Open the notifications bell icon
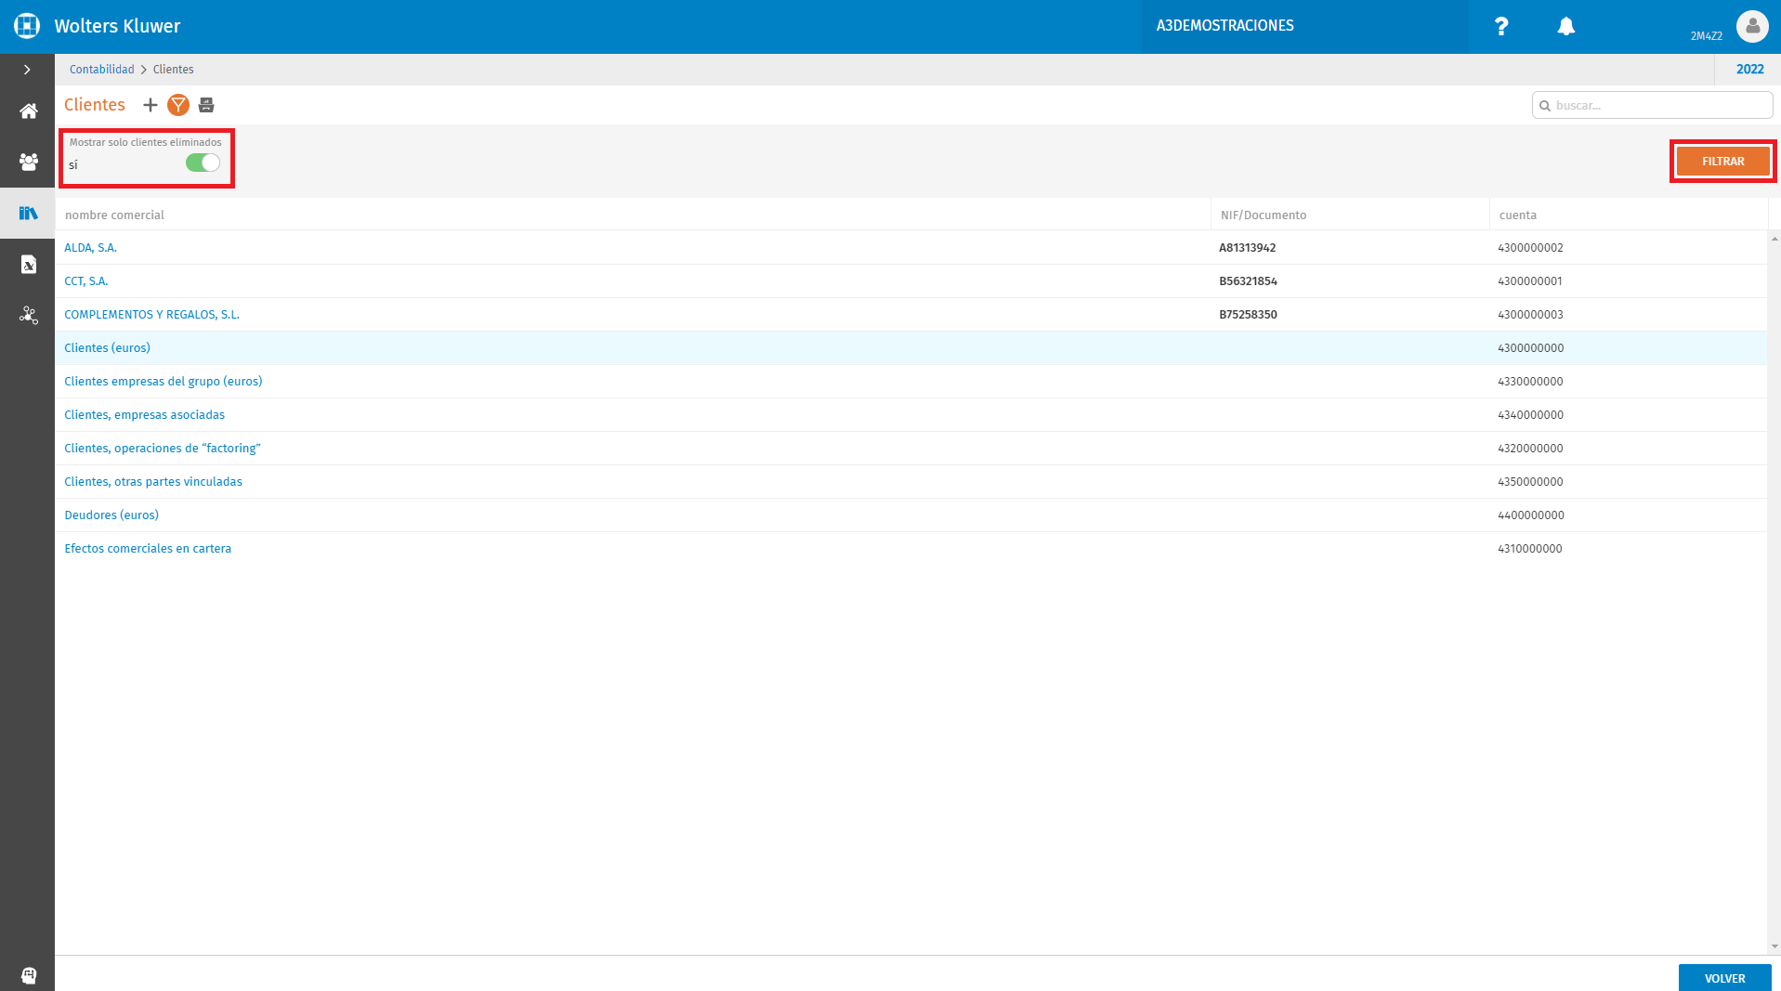The width and height of the screenshot is (1781, 991). point(1565,26)
